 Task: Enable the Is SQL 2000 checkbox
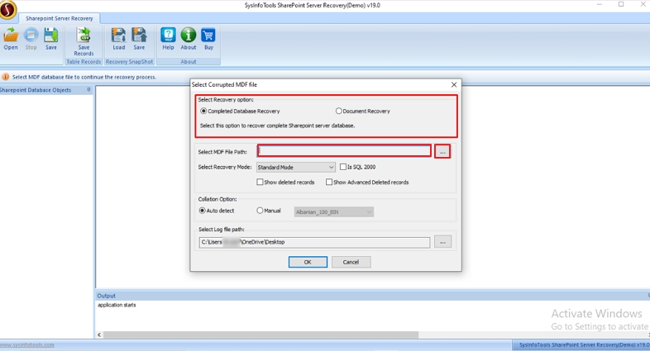click(x=344, y=167)
